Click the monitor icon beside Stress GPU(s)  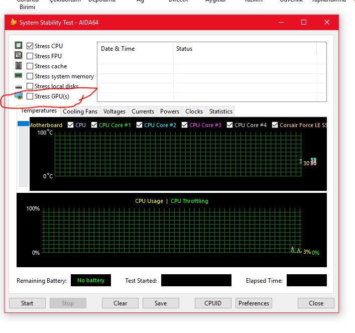pyautogui.click(x=19, y=95)
